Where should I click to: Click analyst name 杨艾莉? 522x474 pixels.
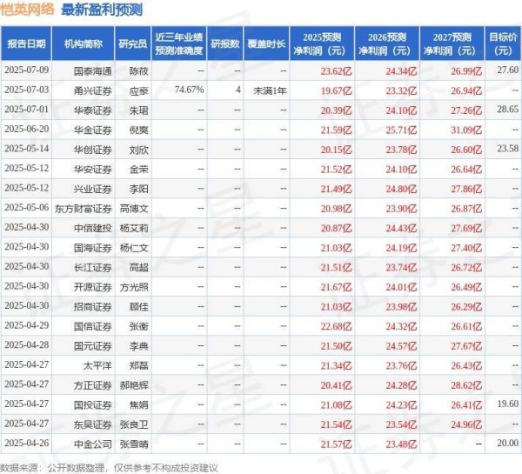point(134,228)
